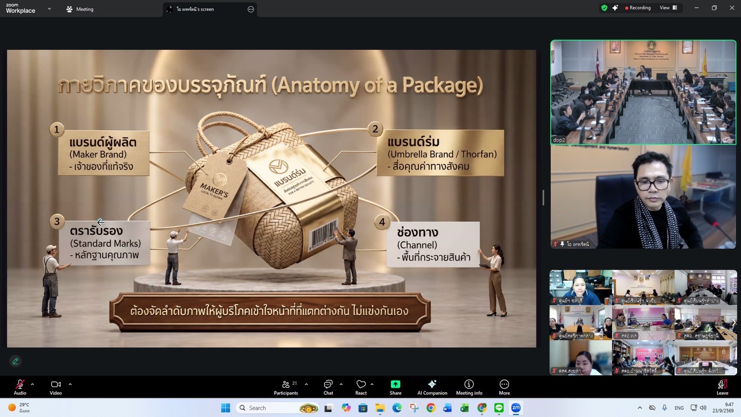The height and width of the screenshot is (417, 741).
Task: Switch to the Meeting tab
Action: click(80, 9)
